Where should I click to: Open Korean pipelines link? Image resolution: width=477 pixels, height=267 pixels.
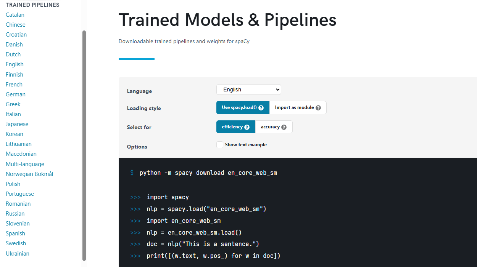pos(15,134)
